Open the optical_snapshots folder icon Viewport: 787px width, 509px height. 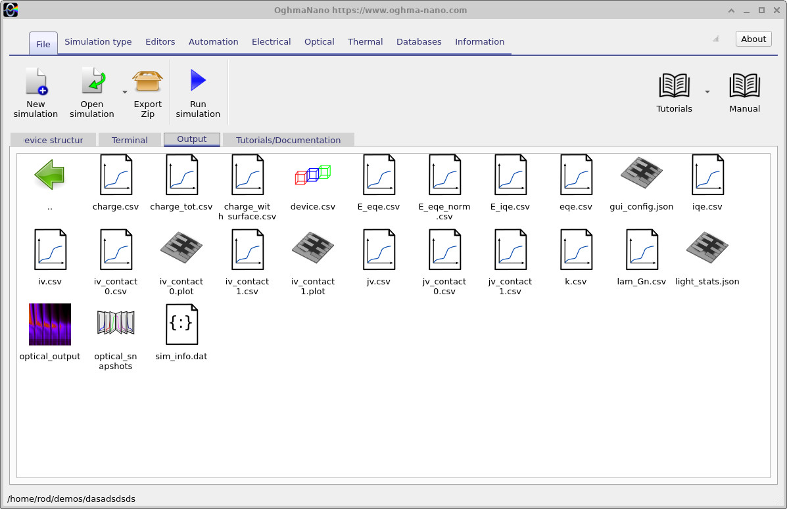click(116, 322)
